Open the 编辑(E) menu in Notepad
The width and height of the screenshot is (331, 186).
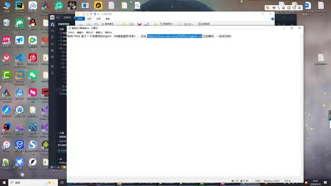[80, 33]
